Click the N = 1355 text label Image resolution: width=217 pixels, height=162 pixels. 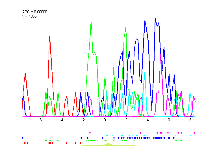click(29, 16)
